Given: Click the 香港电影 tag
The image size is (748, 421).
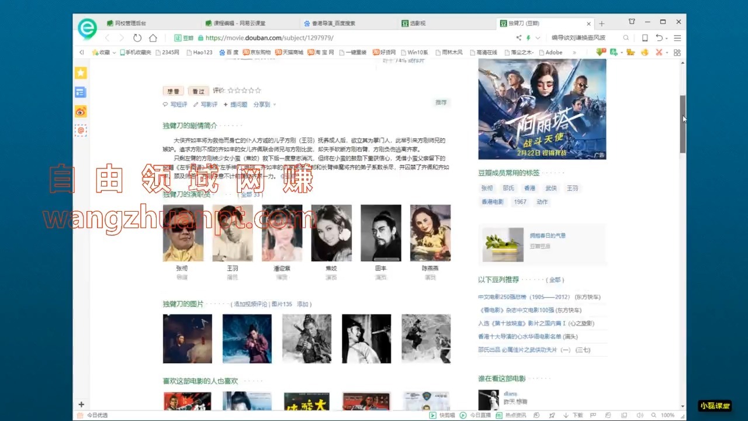Looking at the screenshot, I should tap(493, 202).
